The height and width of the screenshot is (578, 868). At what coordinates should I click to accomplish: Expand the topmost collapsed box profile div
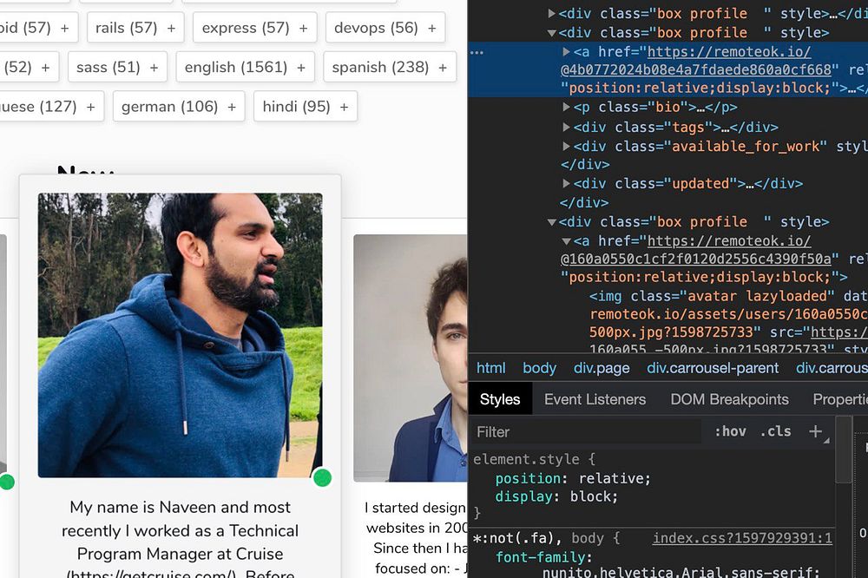pos(551,13)
